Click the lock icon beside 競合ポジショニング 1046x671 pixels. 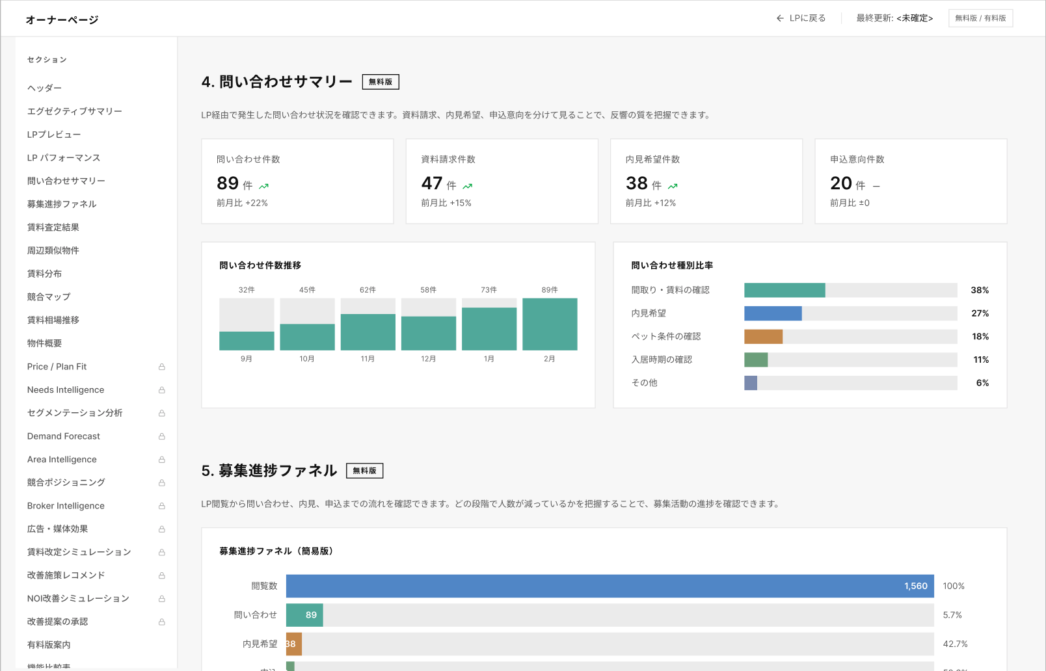click(162, 482)
